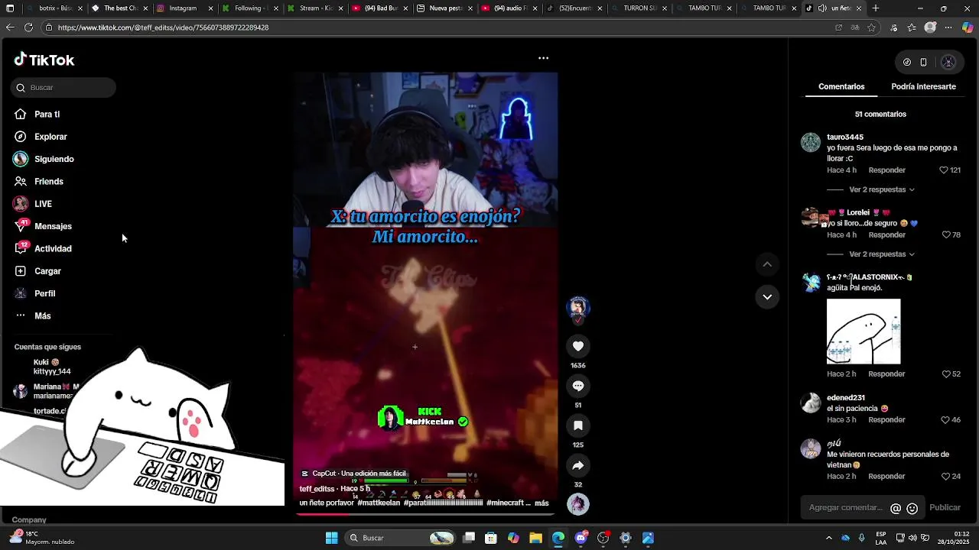Reply to tauro3445's comment
The image size is (979, 550).
[x=886, y=170]
